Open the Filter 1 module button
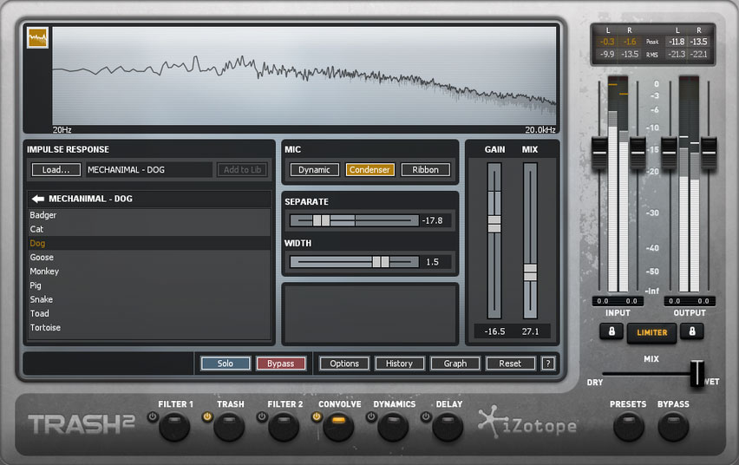Image resolution: width=739 pixels, height=465 pixels. pos(174,426)
